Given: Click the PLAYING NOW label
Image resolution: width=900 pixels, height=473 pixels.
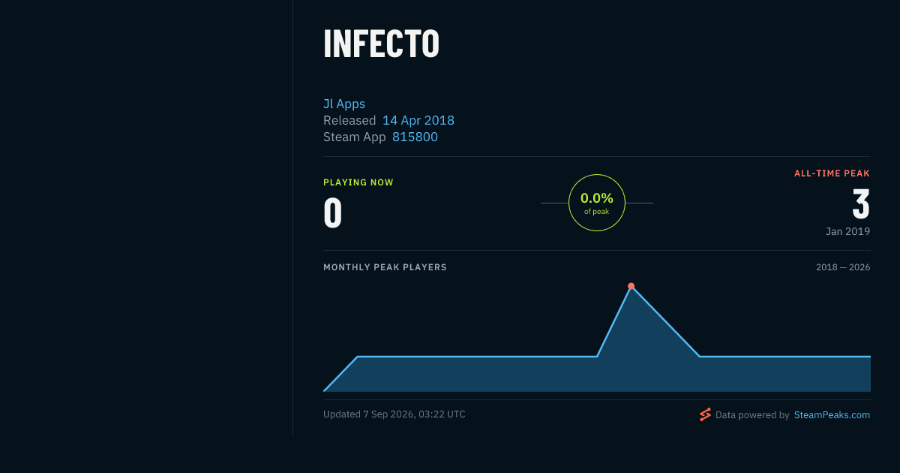Looking at the screenshot, I should click(x=358, y=182).
